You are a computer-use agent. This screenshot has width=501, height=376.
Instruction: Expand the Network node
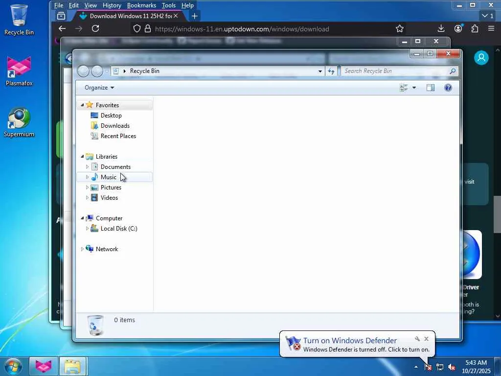tap(82, 249)
